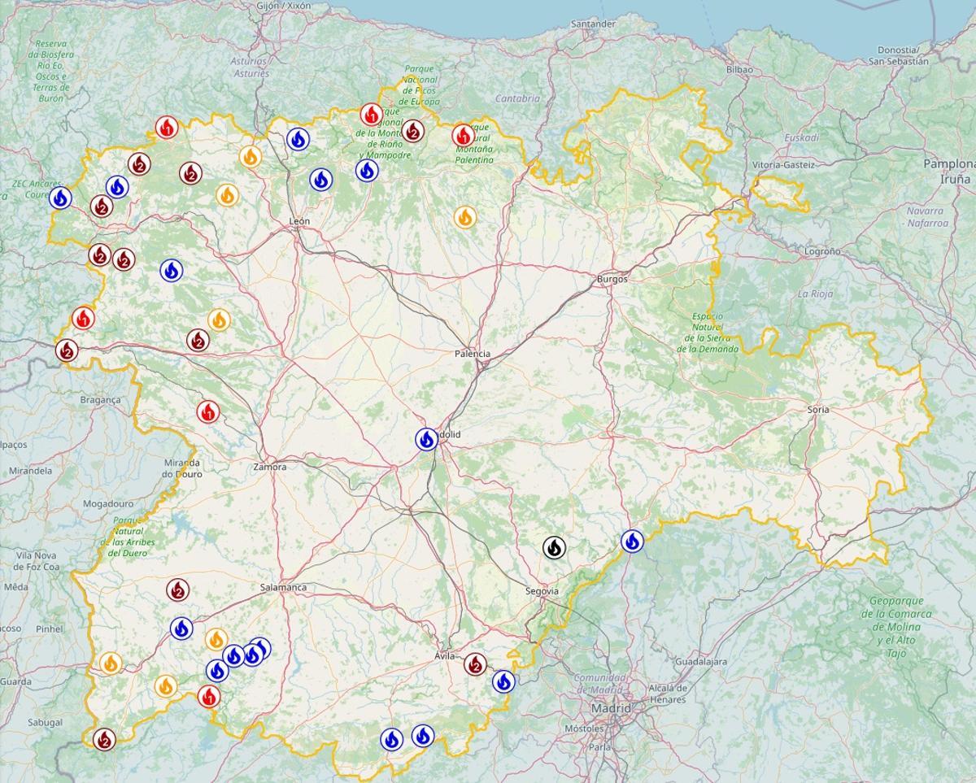Select the blue flame marker at Valladolid
976x783 pixels.
(426, 439)
